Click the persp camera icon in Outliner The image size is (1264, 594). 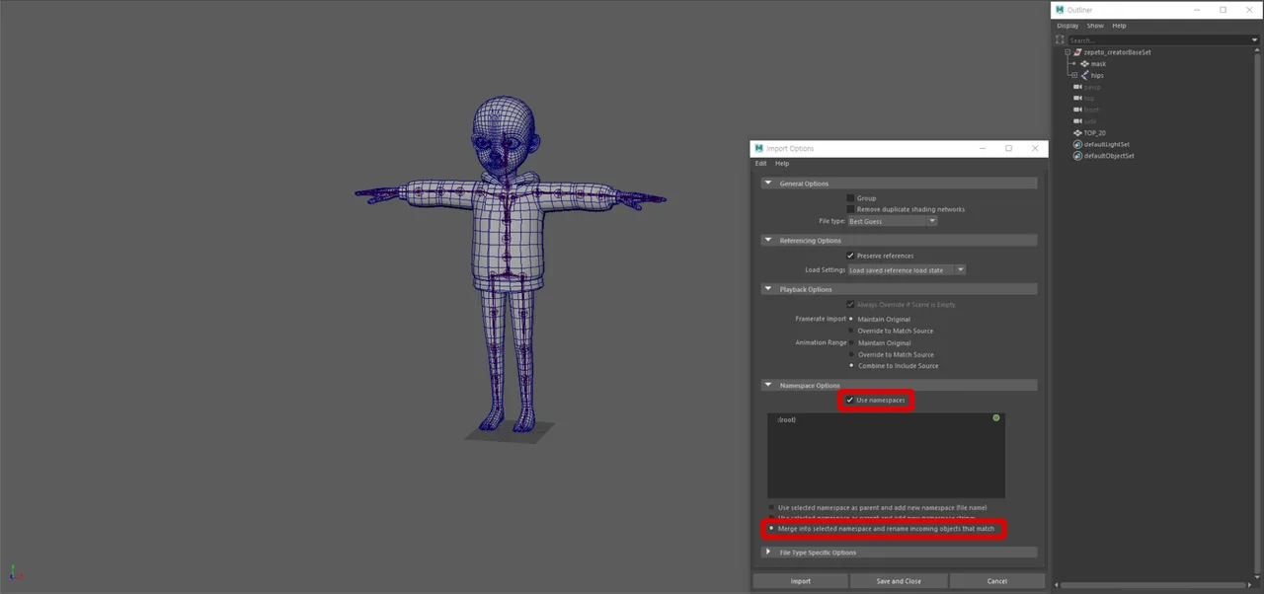[1077, 87]
